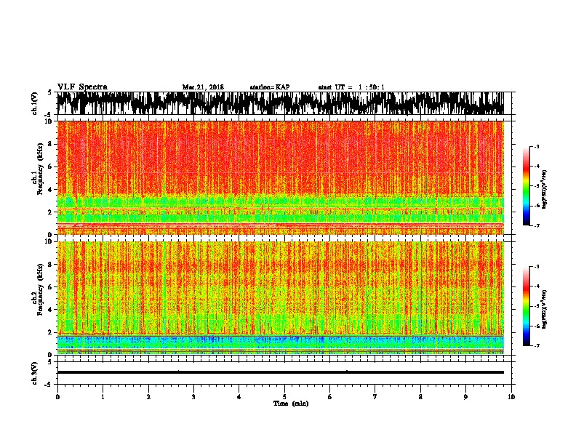The width and height of the screenshot is (576, 445).
Task: Click the ch.3 flat signal trace
Action: click(281, 372)
